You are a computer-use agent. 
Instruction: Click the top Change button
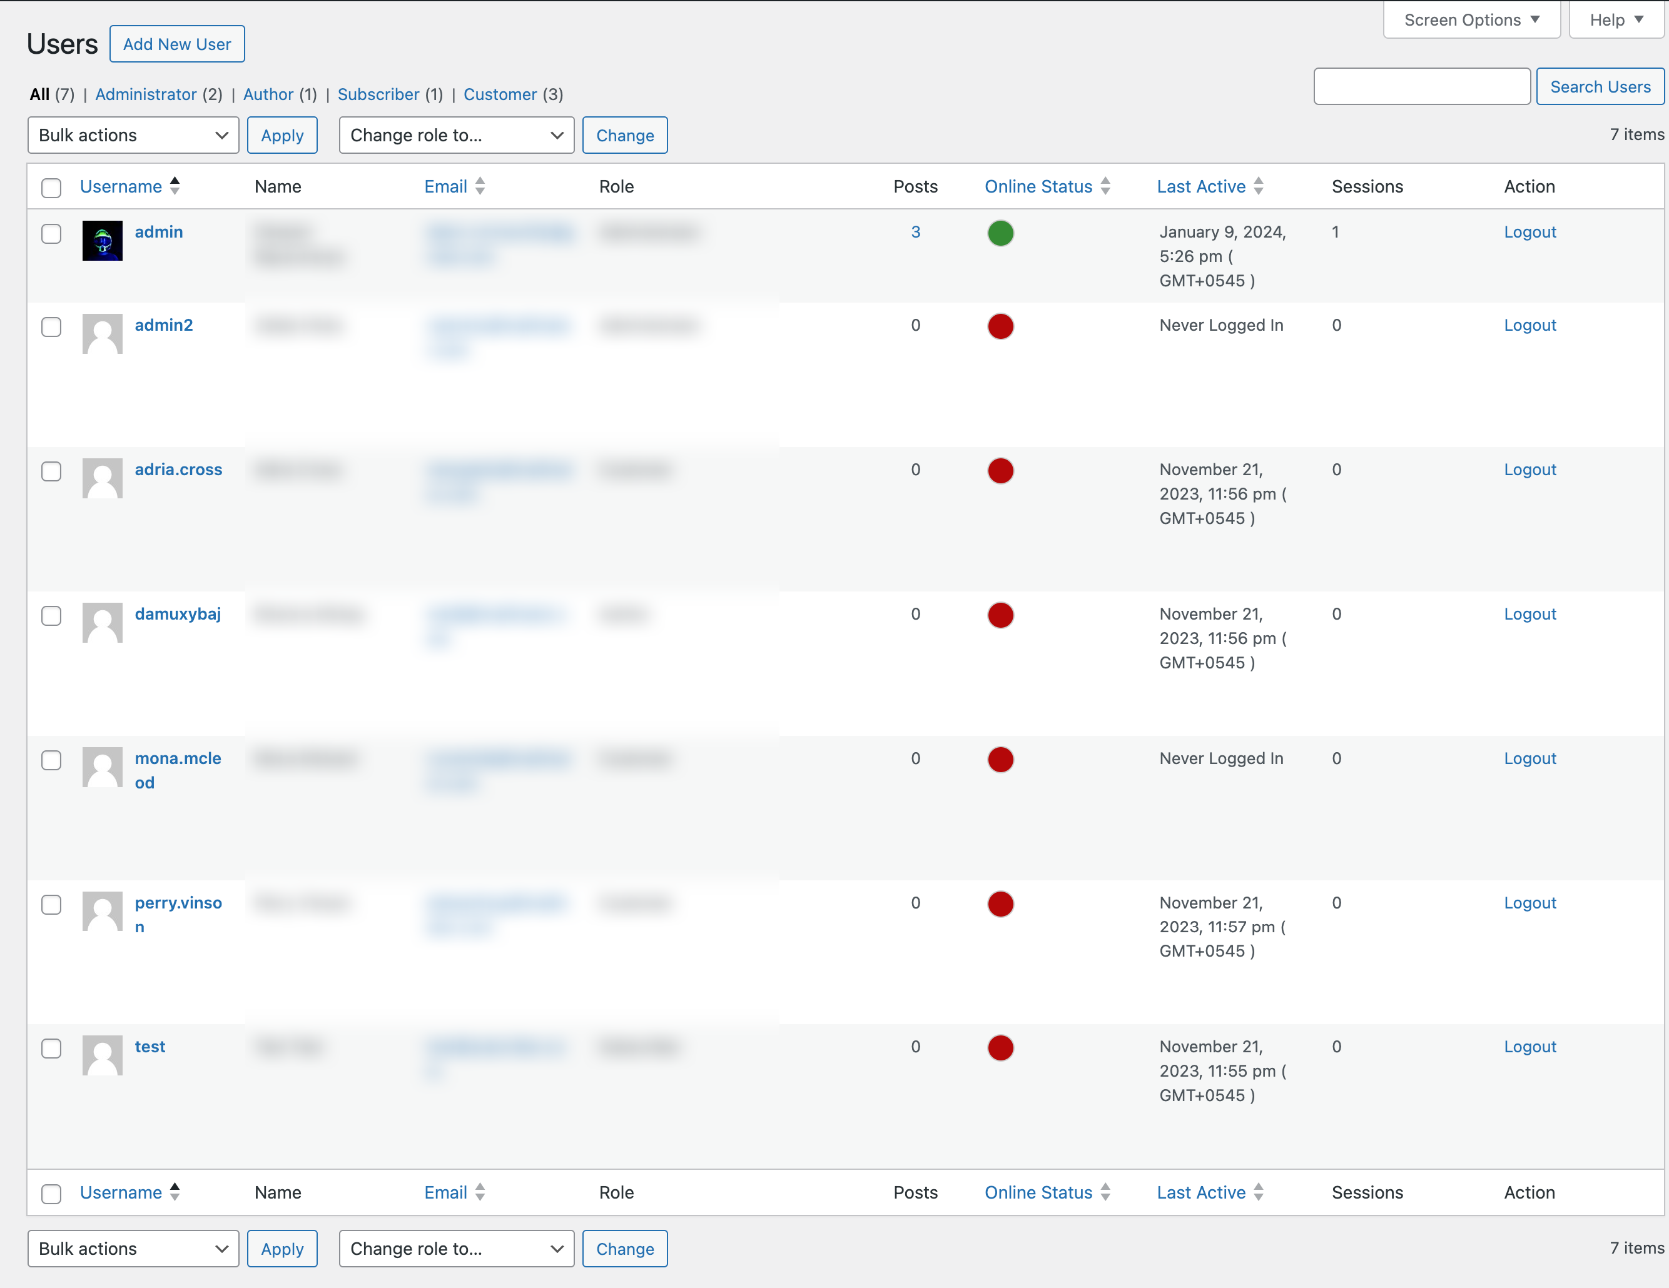pos(624,135)
